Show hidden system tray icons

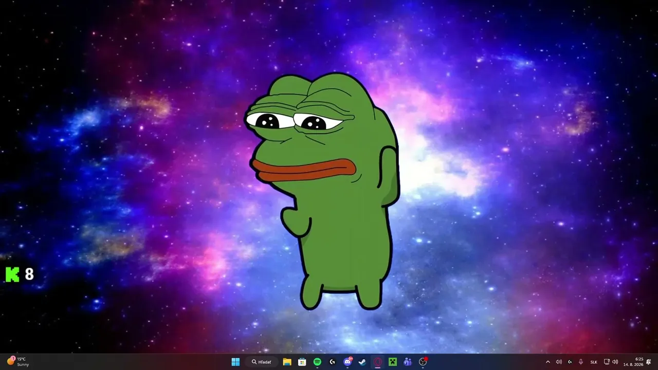coord(547,362)
